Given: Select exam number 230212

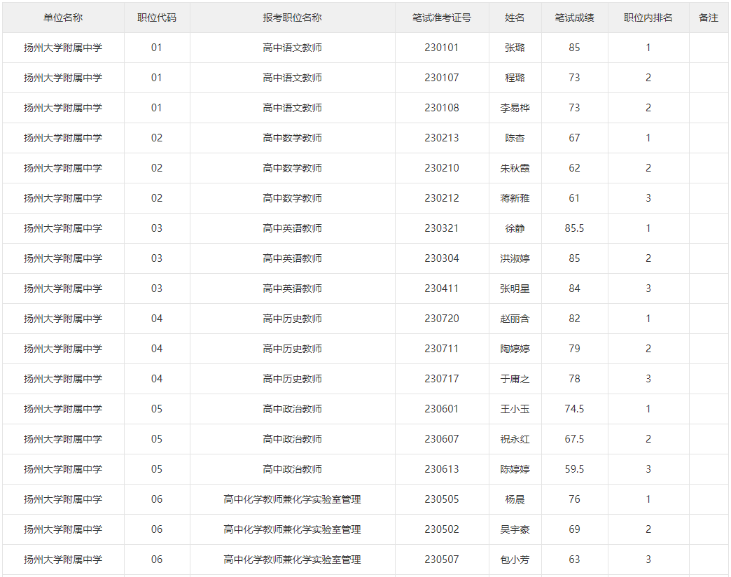Looking at the screenshot, I should (x=442, y=198).
